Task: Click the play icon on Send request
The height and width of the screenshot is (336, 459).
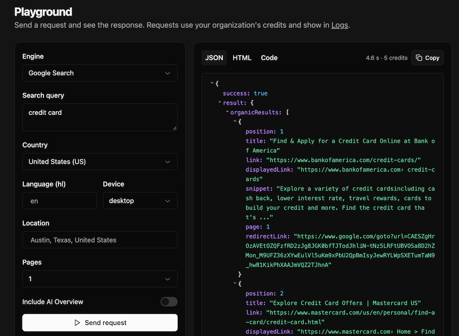Action: (77, 323)
